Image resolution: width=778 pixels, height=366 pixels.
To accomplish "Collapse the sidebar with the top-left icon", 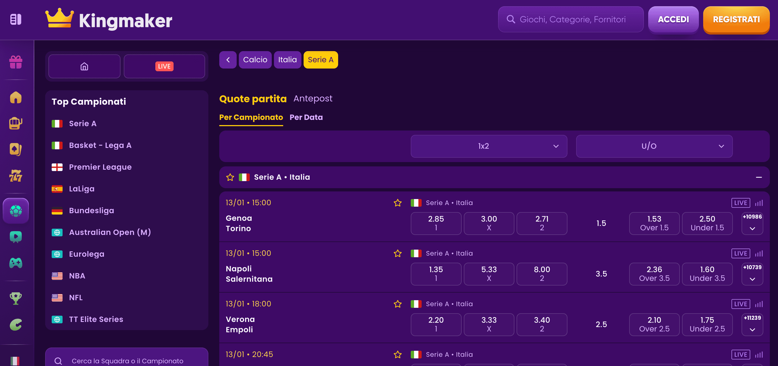I will (x=16, y=19).
